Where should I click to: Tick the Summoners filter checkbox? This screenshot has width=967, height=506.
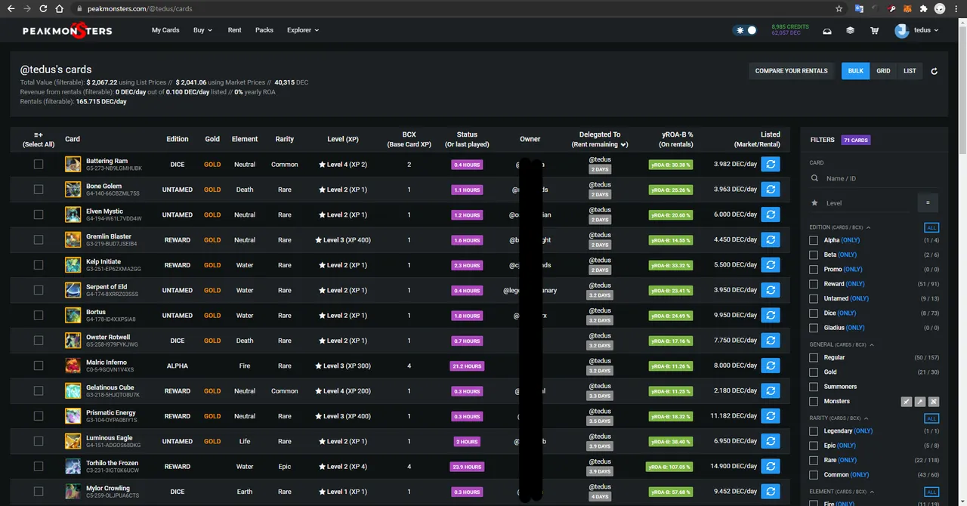point(814,387)
